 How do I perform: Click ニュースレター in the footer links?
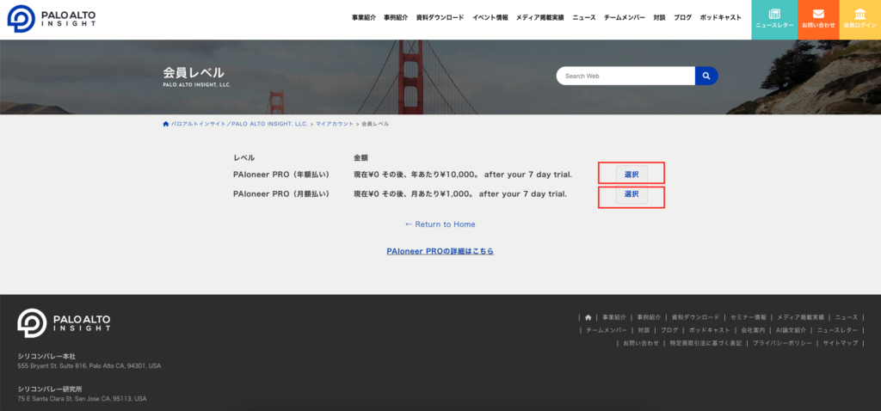838,330
